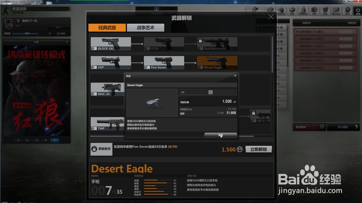Screen dimensions: 362x203
Task: Click the first server row in list
Action: tap(272, 27)
